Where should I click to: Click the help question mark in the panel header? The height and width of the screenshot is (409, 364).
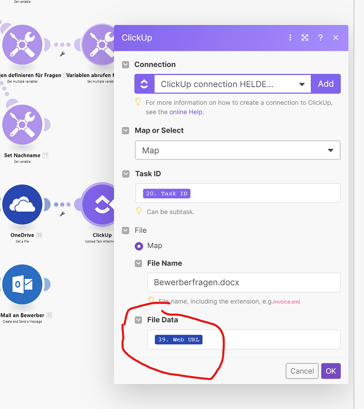320,37
